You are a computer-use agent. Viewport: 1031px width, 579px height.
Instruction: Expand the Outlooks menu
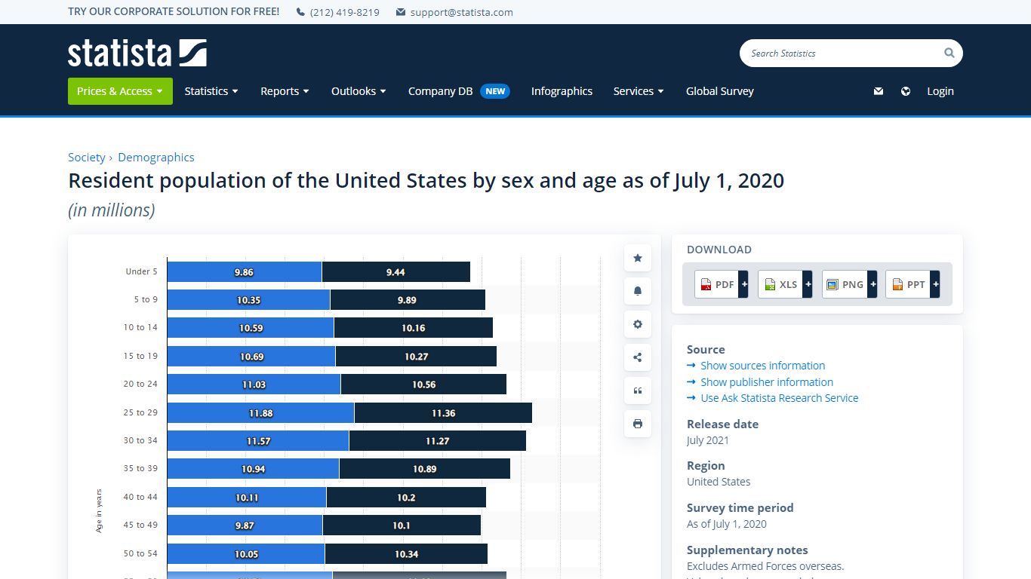click(x=359, y=91)
